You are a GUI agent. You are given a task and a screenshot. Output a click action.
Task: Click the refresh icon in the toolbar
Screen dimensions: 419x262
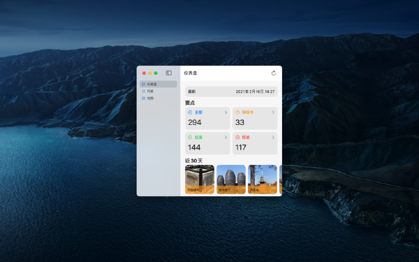(x=273, y=73)
